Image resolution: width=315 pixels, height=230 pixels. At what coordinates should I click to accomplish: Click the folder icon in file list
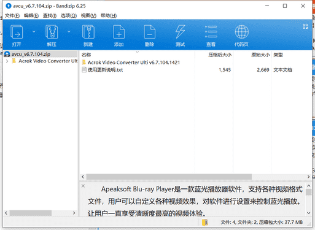[x=84, y=63]
